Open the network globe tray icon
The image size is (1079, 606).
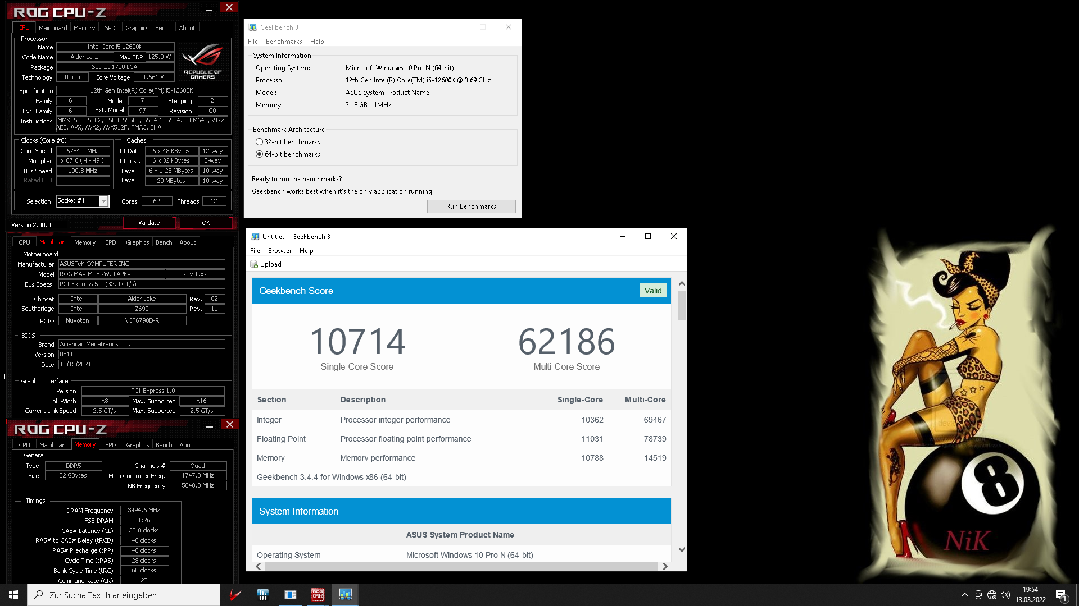tap(992, 595)
